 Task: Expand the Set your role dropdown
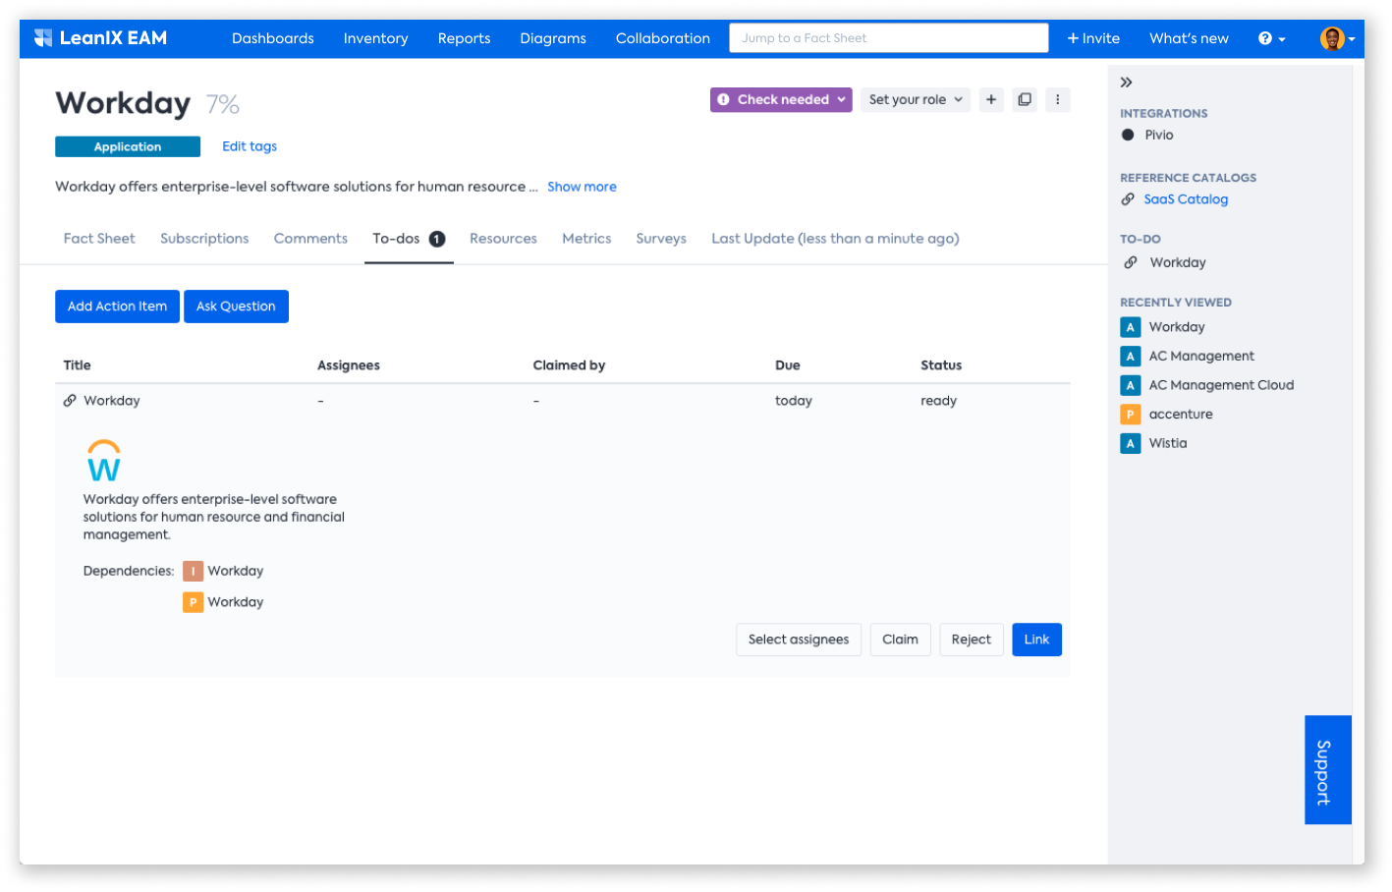(x=916, y=99)
